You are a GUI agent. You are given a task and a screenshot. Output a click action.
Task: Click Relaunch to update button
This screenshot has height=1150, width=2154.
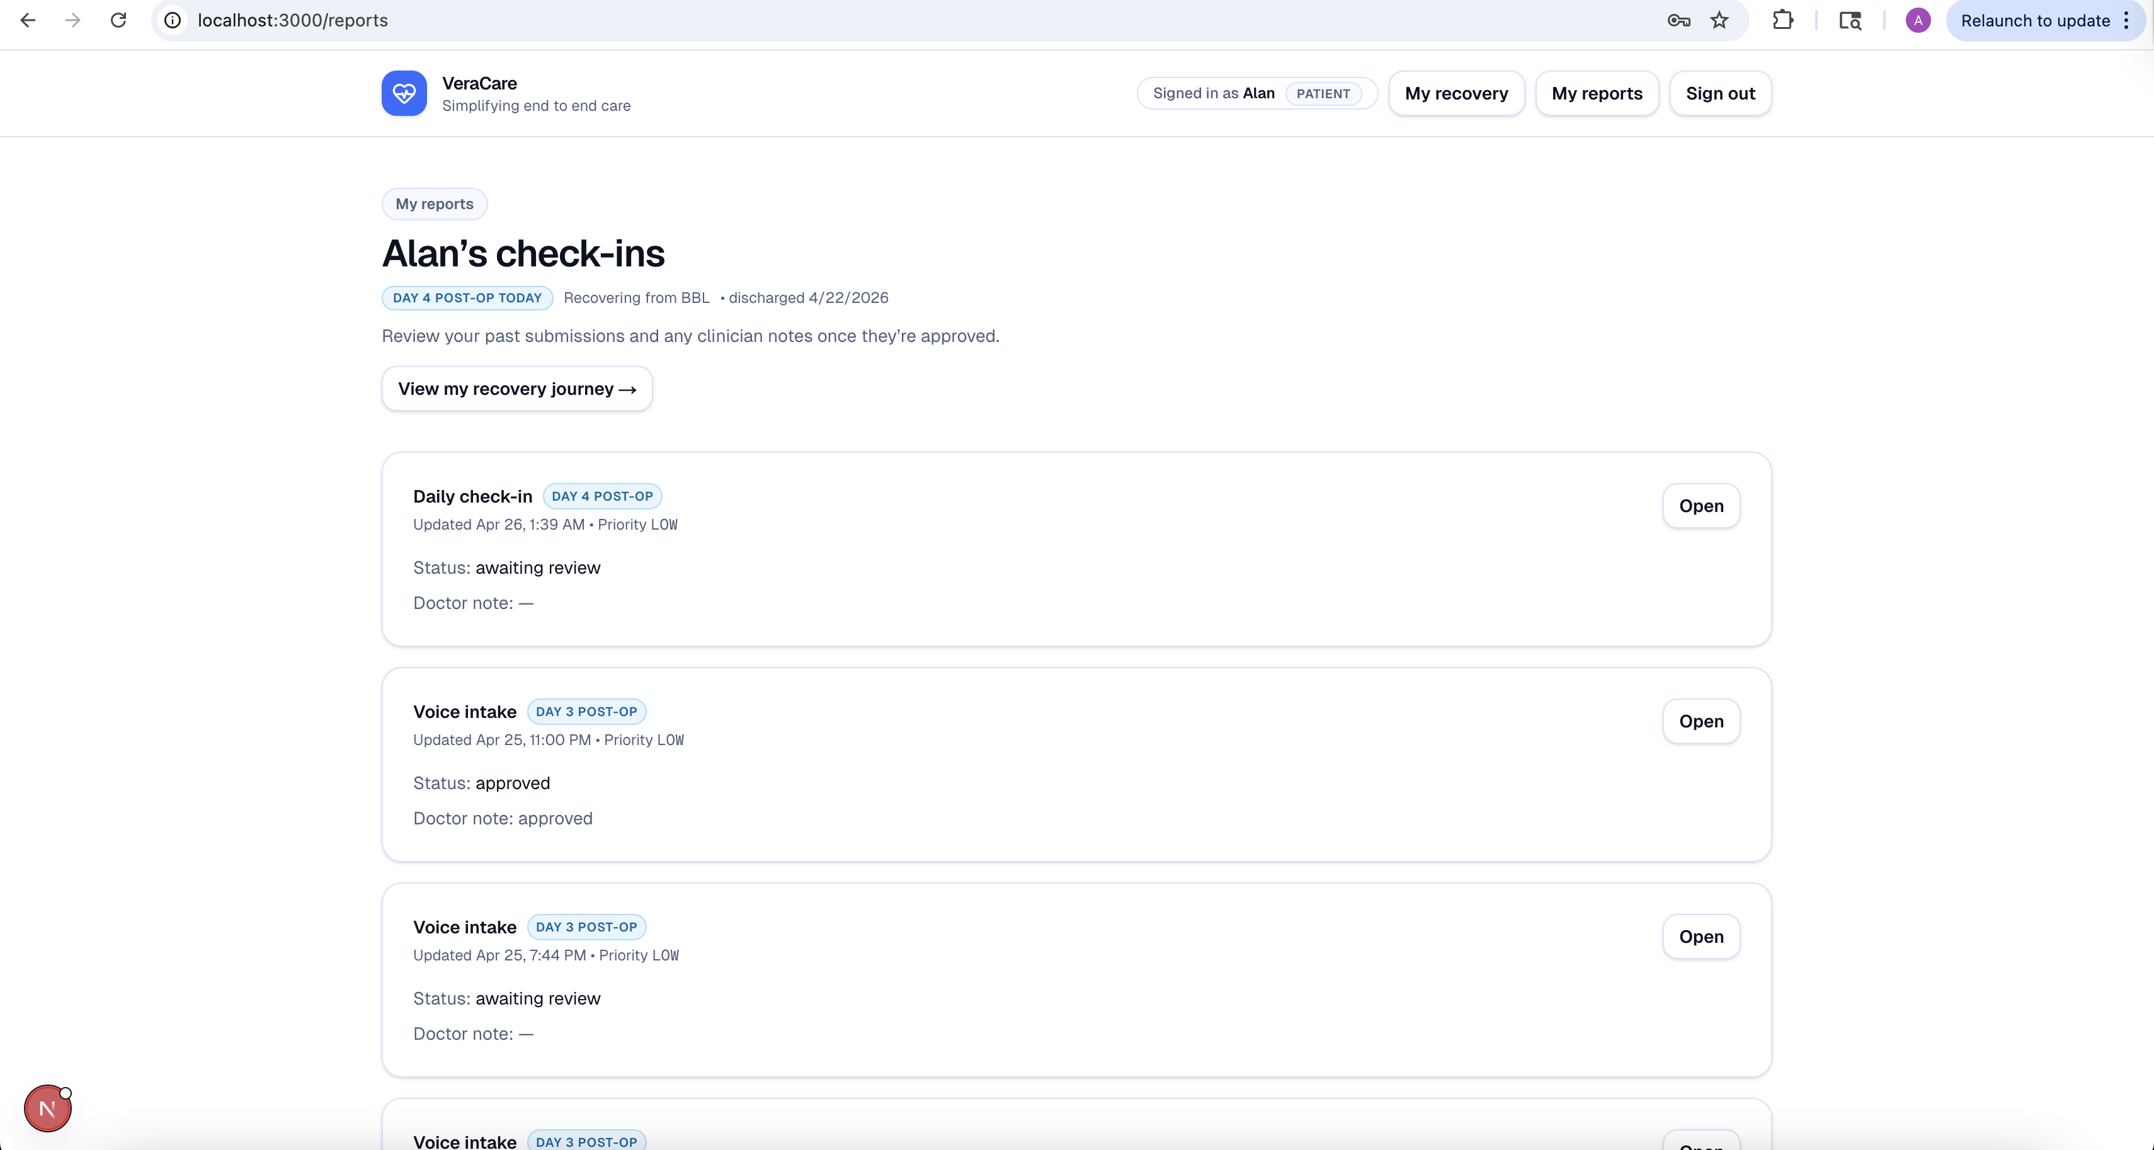coord(2034,20)
